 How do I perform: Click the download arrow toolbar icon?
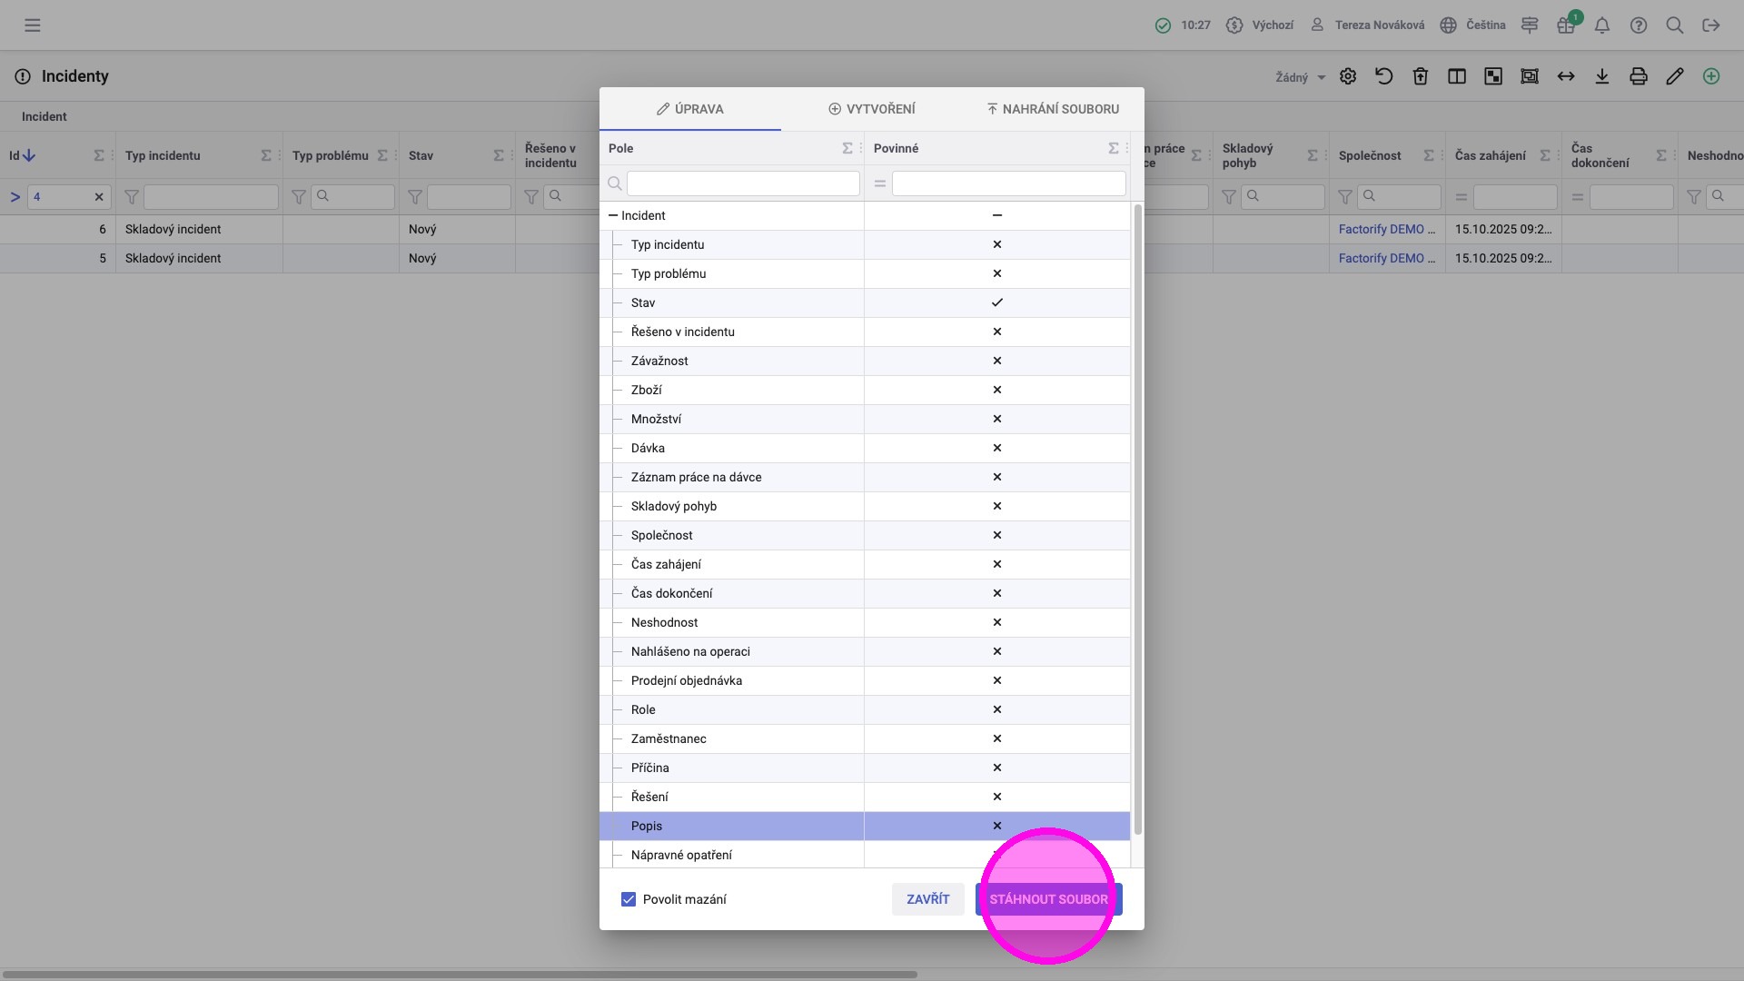(x=1602, y=77)
